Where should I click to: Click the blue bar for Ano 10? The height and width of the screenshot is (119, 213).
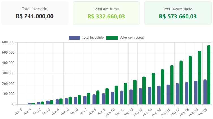coord(113,98)
